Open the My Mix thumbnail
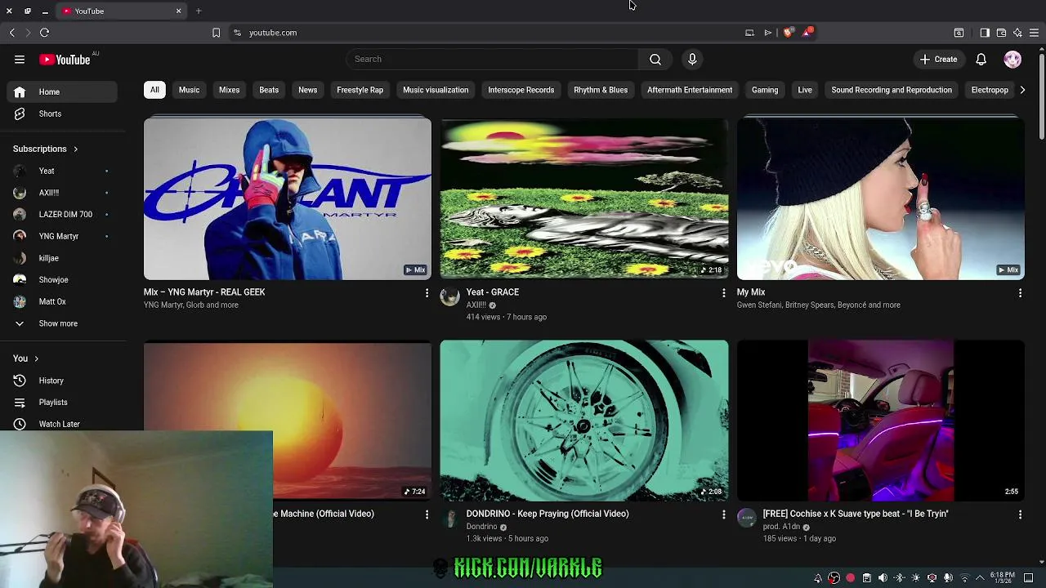The width and height of the screenshot is (1046, 588). pyautogui.click(x=880, y=198)
